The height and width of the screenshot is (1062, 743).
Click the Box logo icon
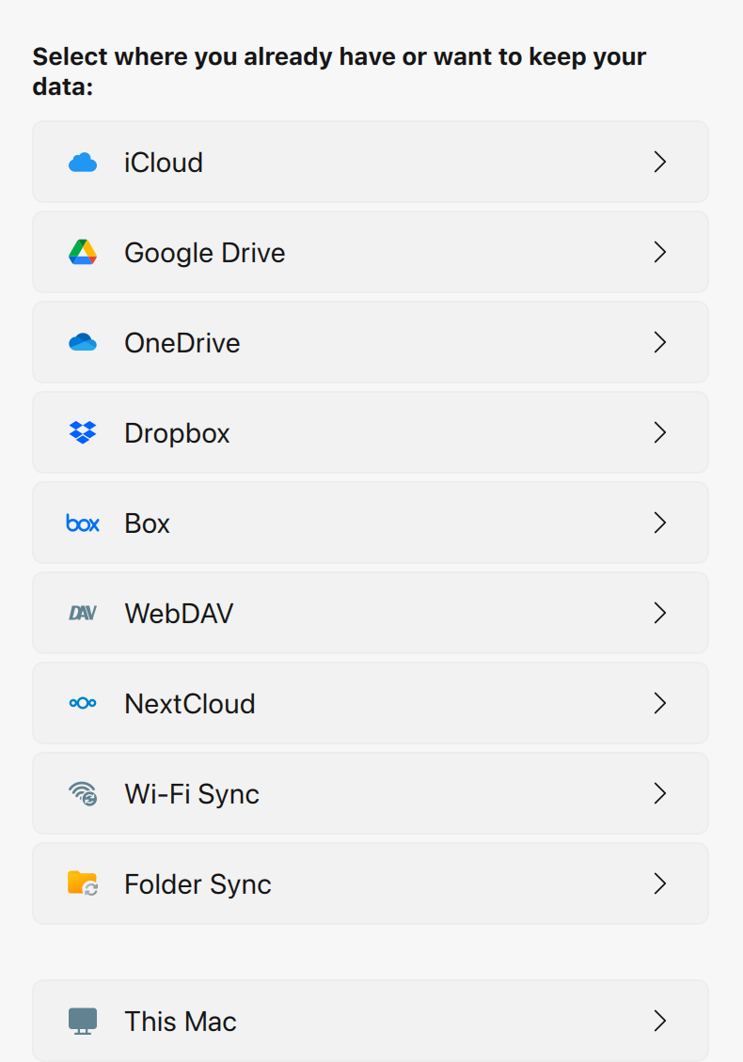(x=83, y=523)
